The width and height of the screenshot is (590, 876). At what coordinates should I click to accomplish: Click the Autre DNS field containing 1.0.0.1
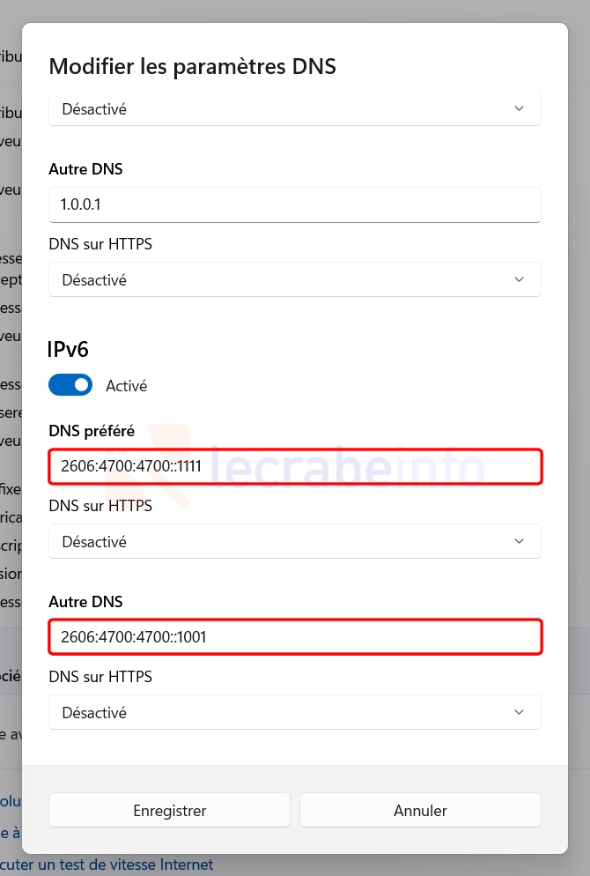(294, 204)
